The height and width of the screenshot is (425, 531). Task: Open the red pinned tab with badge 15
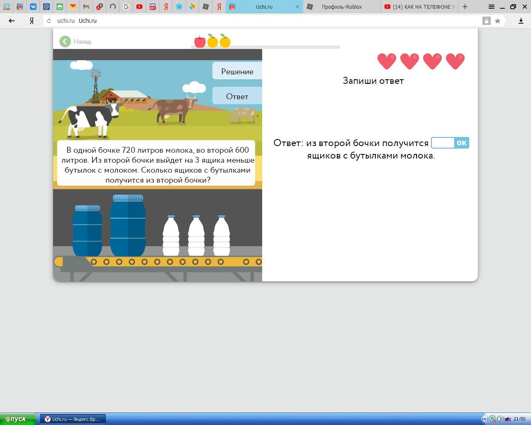click(100, 7)
